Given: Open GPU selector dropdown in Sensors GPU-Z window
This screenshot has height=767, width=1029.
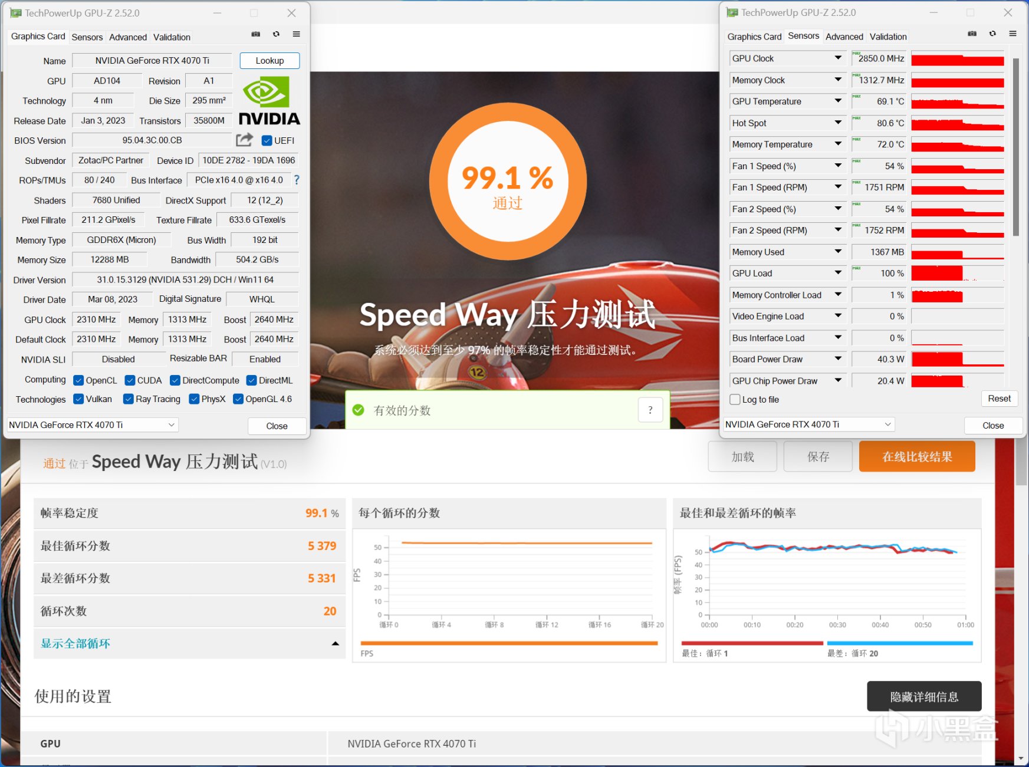Looking at the screenshot, I should (809, 424).
